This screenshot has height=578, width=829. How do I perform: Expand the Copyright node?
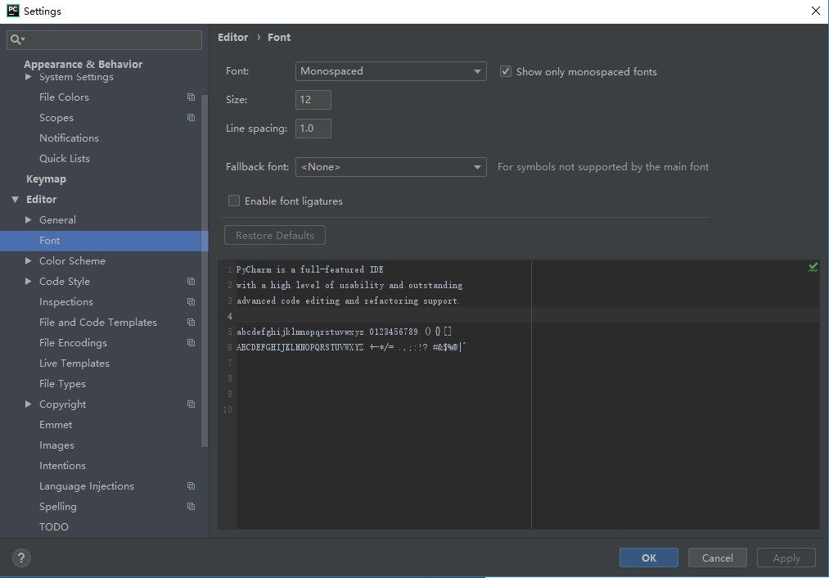(29, 404)
